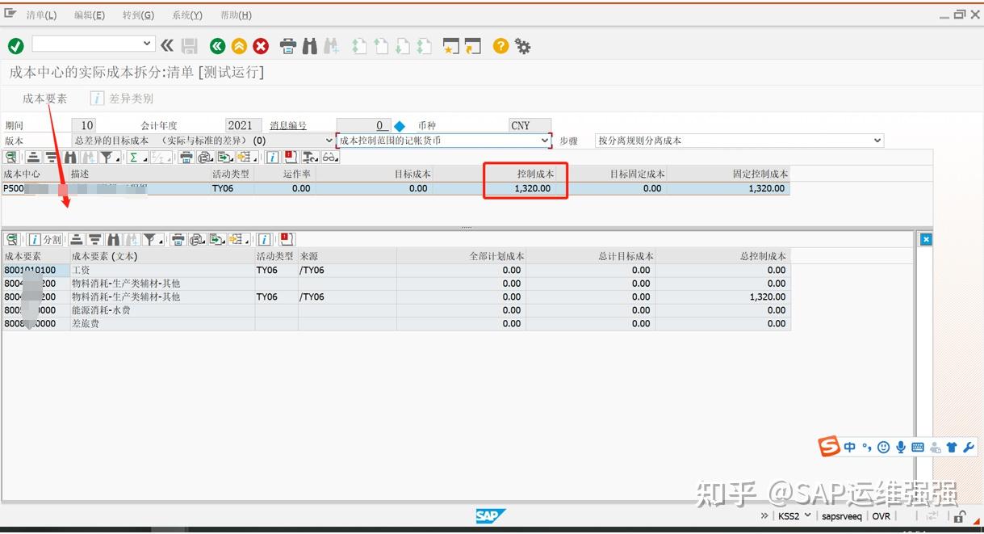
Task: Click the Help question mark icon
Action: pyautogui.click(x=500, y=46)
